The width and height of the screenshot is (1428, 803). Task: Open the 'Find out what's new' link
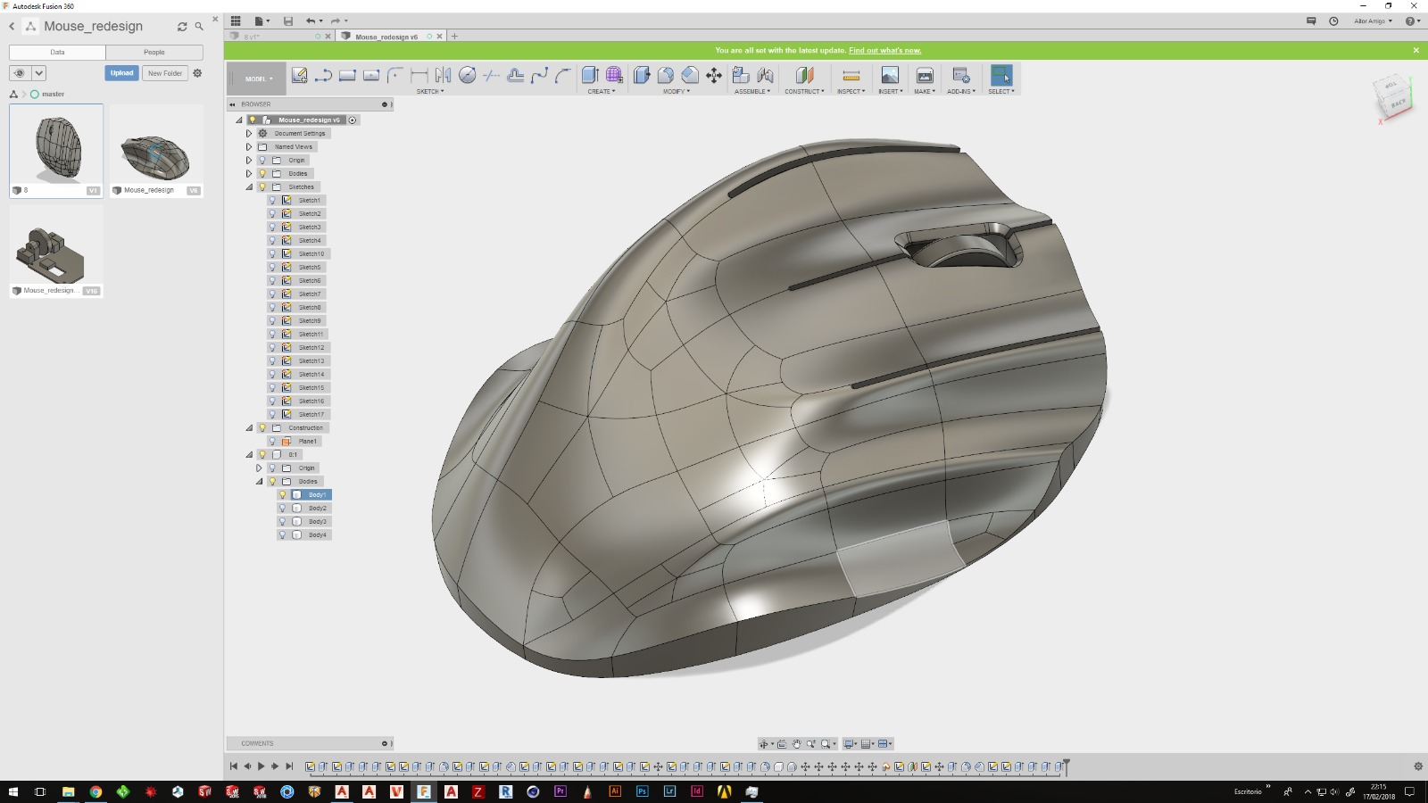[884, 50]
